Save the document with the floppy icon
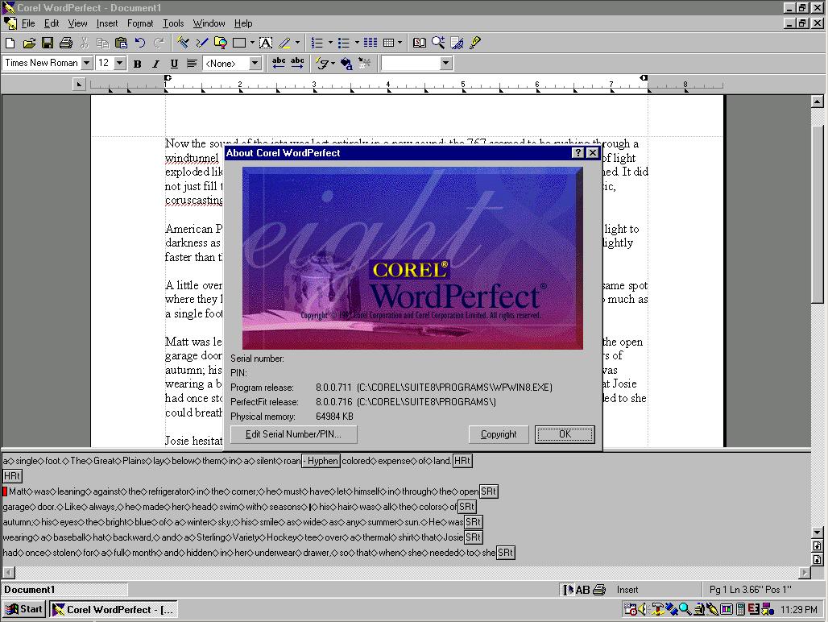 48,43
